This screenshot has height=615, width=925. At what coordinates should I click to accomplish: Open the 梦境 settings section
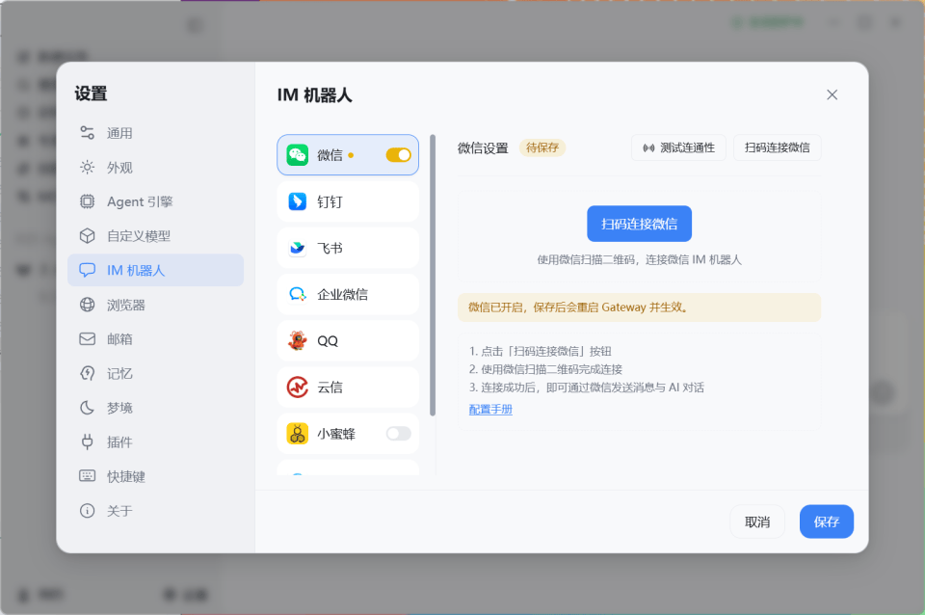(156, 407)
